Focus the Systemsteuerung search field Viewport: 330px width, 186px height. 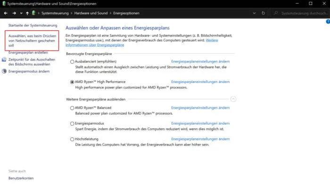pyautogui.click(x=301, y=13)
